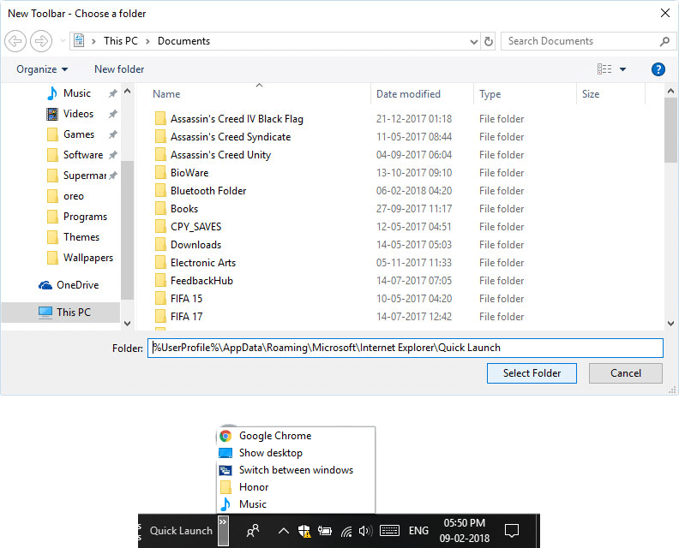The height and width of the screenshot is (548, 679).
Task: Click the file list scroll down arrow
Action: (x=670, y=323)
